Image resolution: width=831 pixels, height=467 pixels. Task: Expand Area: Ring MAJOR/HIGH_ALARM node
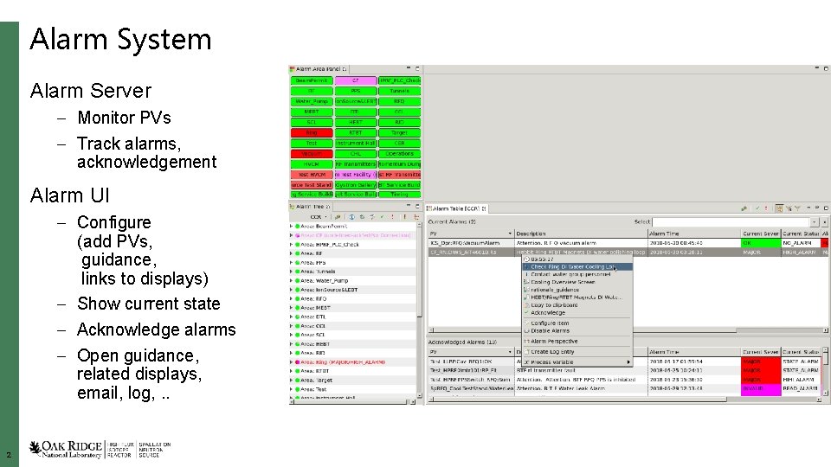(x=291, y=362)
